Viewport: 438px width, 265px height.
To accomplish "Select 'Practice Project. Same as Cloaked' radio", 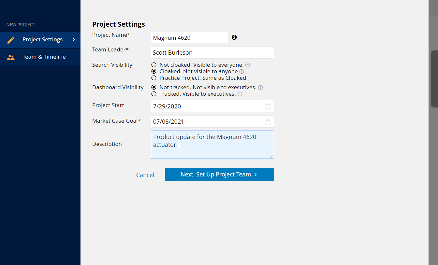I will [x=154, y=78].
